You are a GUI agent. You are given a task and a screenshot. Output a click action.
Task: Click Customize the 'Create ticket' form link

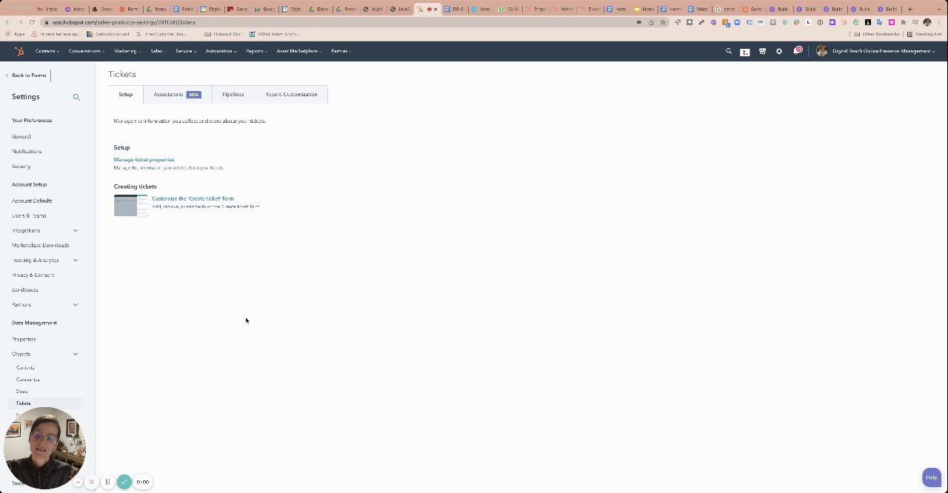[x=193, y=198]
